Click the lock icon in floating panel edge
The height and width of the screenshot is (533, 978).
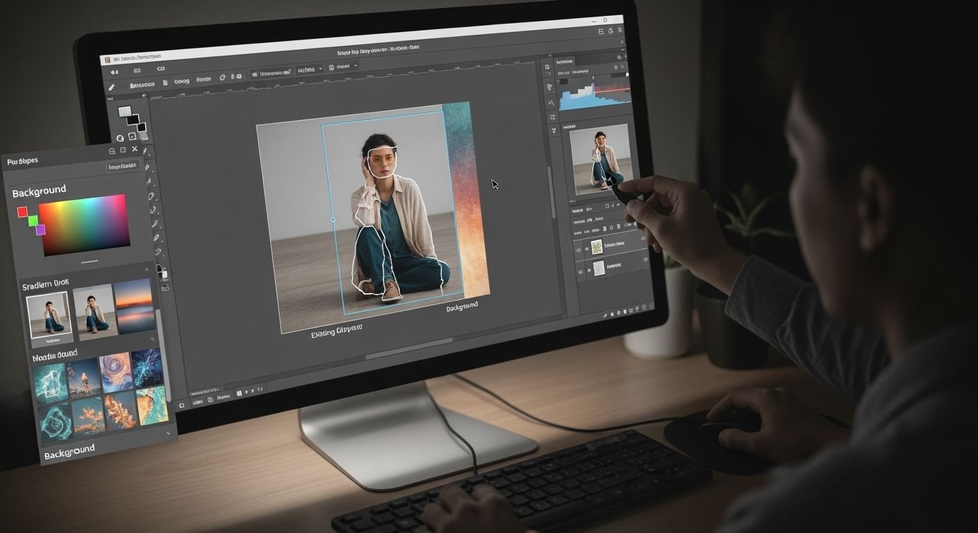point(164,272)
